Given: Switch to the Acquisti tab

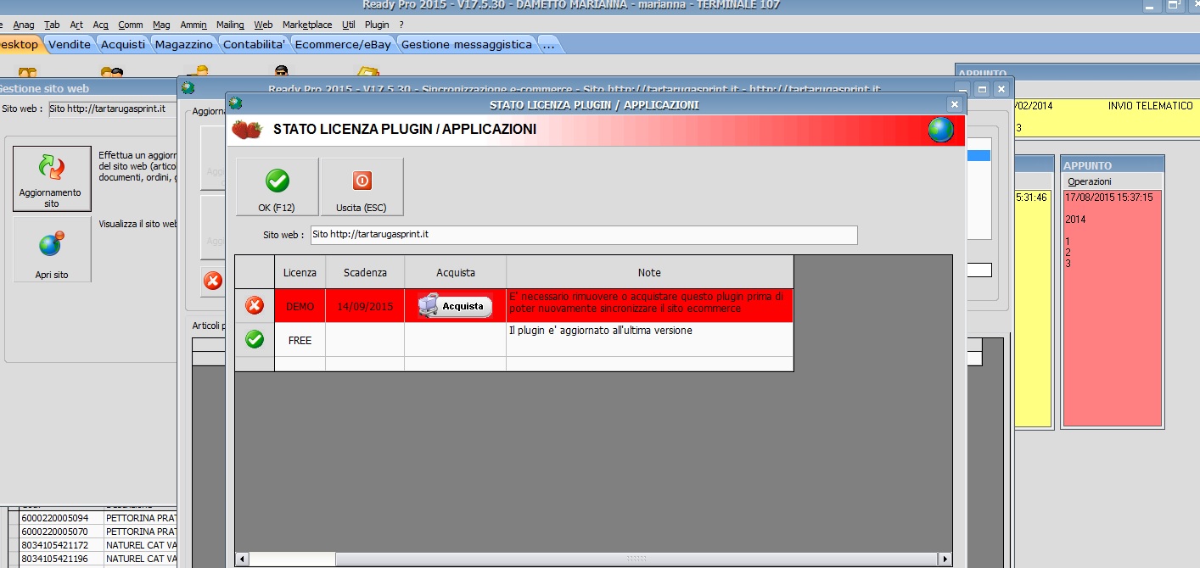Looking at the screenshot, I should click(x=123, y=44).
